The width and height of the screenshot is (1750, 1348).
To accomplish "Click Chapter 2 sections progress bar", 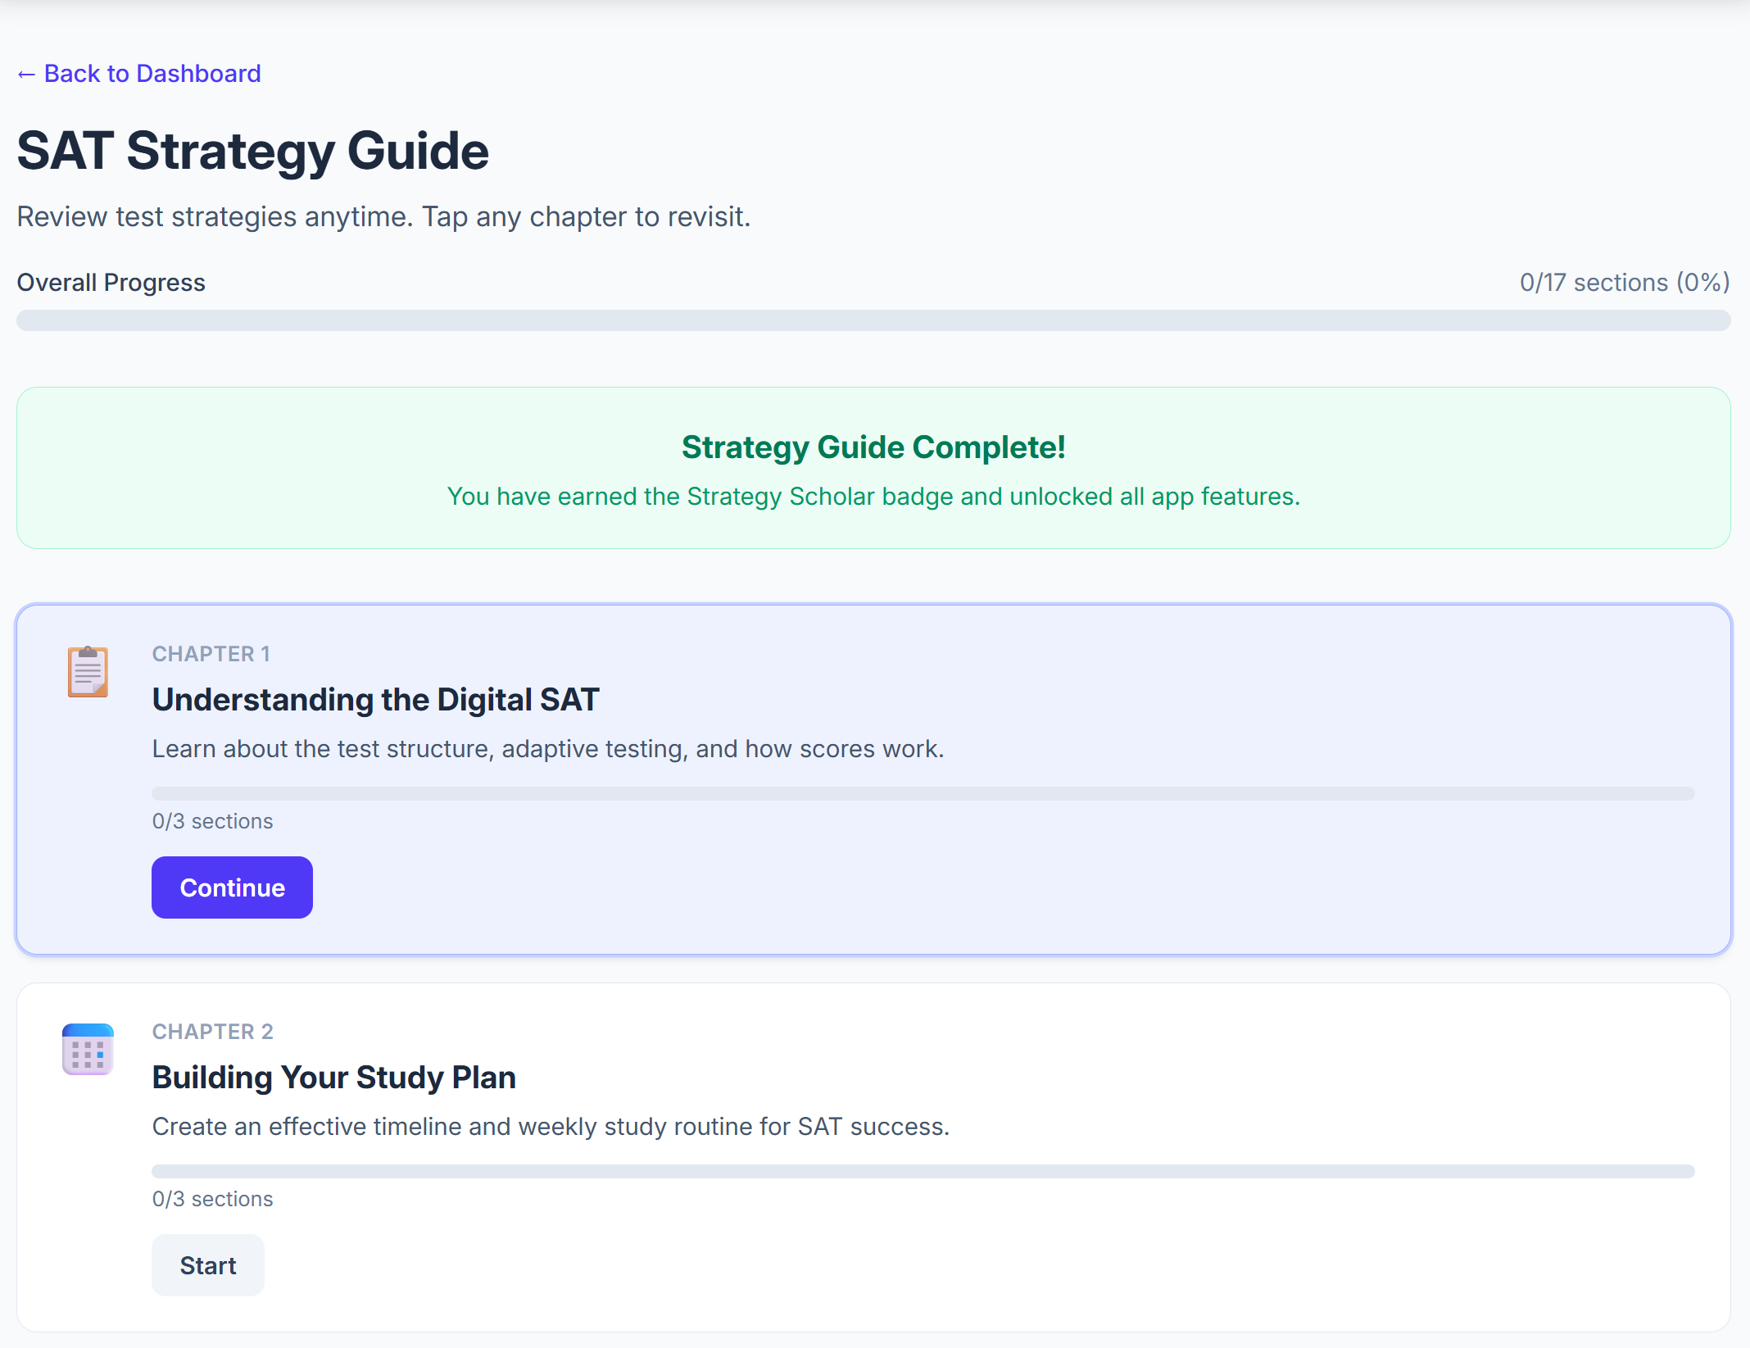I will [923, 1171].
